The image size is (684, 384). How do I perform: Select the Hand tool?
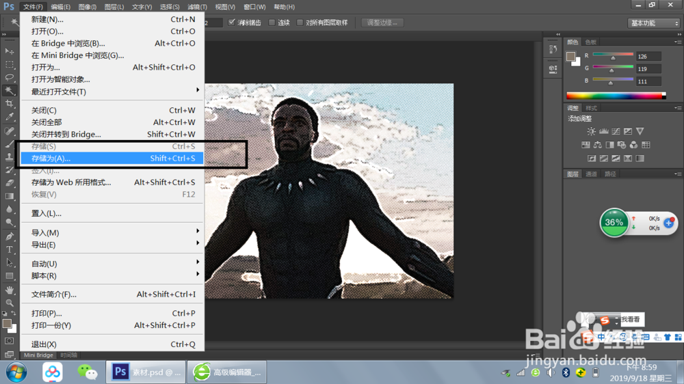pos(9,290)
